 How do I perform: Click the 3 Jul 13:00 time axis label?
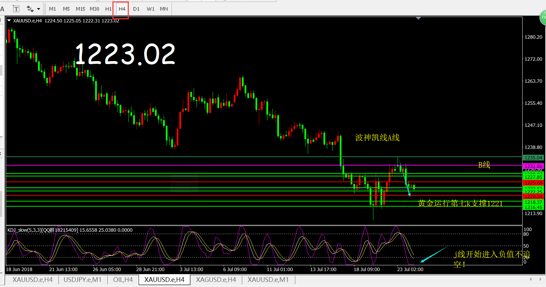(x=191, y=269)
